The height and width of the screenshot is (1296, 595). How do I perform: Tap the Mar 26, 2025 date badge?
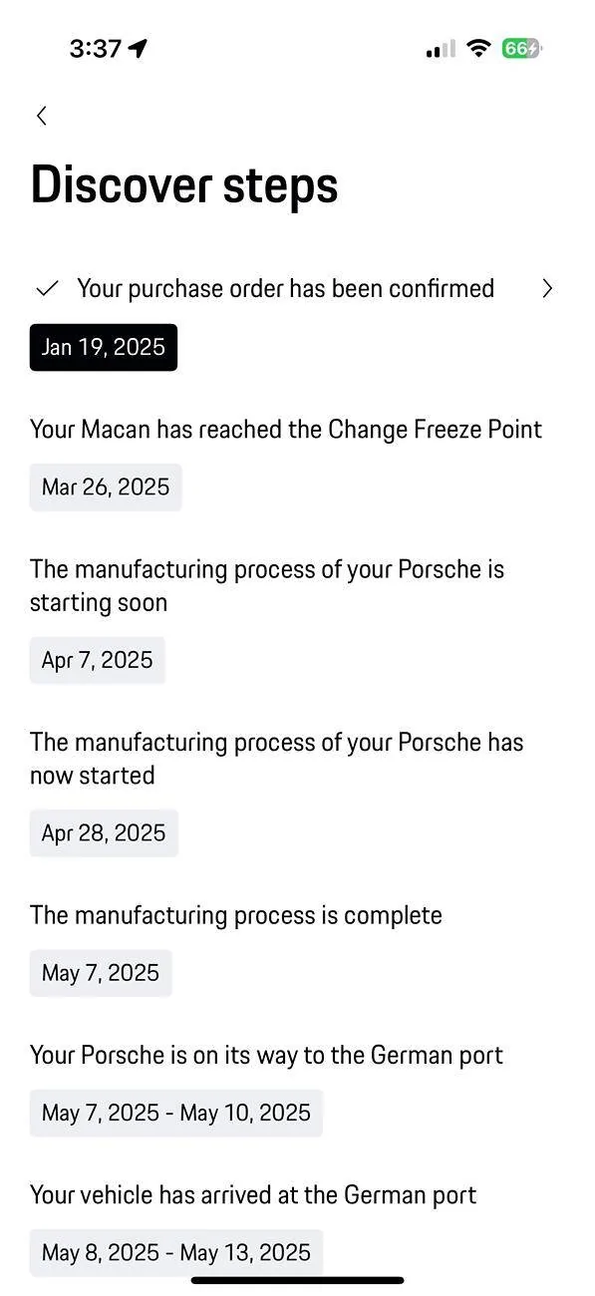click(106, 486)
